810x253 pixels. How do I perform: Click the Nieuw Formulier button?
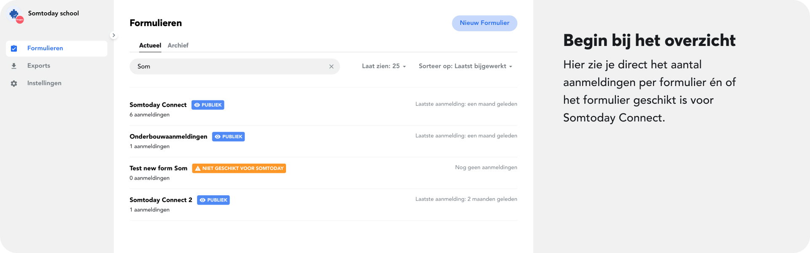(x=484, y=23)
